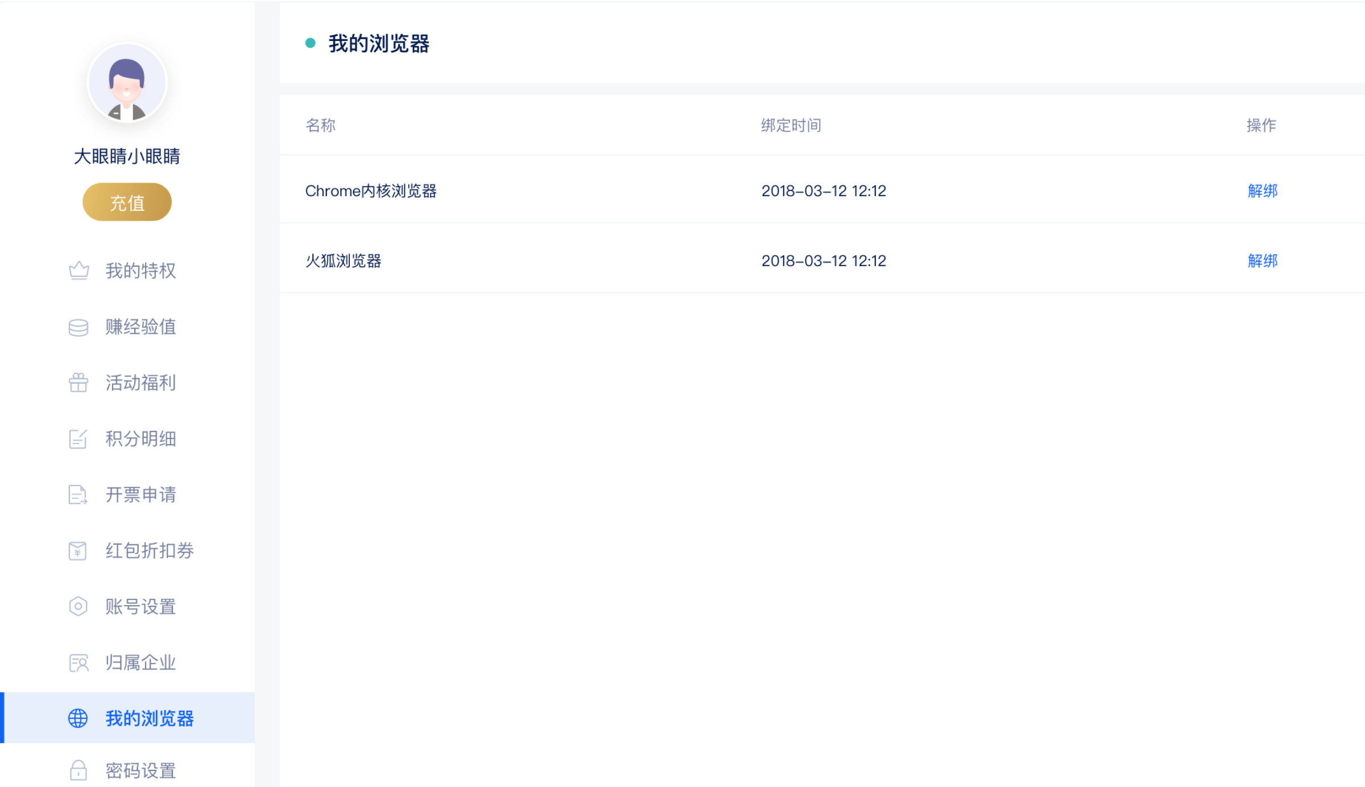Click the globe icon for 我的浏览器
This screenshot has height=787, width=1365.
click(x=78, y=718)
